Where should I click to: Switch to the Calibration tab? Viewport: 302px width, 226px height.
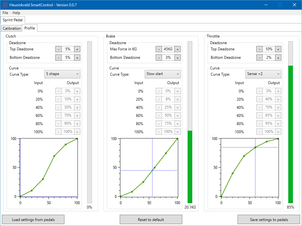coord(12,28)
